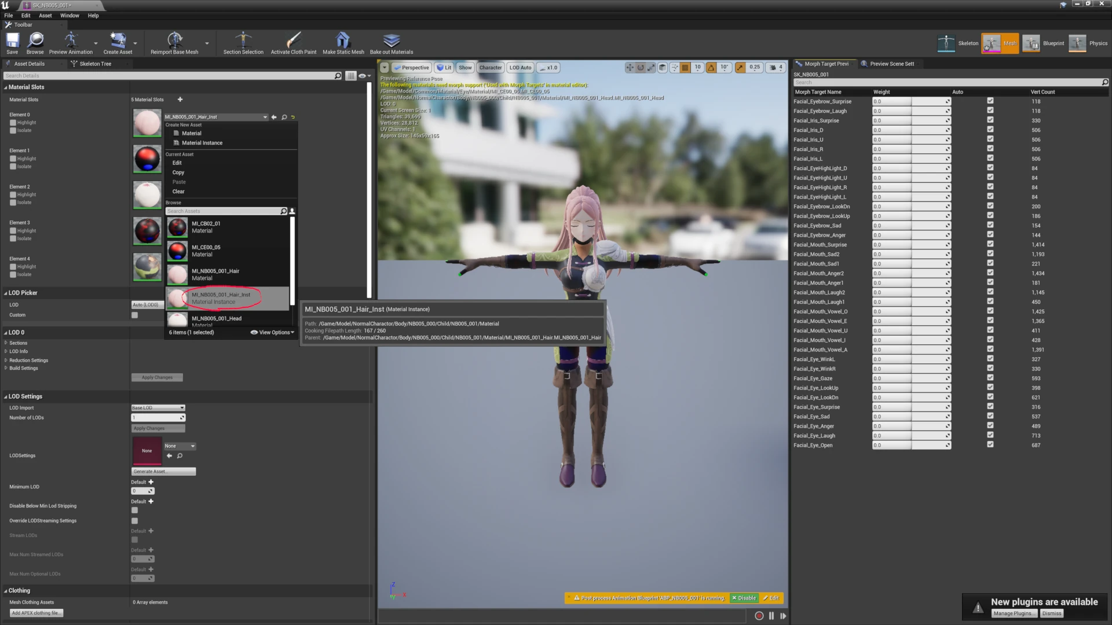Toggle scale snapping in the viewport

coord(740,68)
